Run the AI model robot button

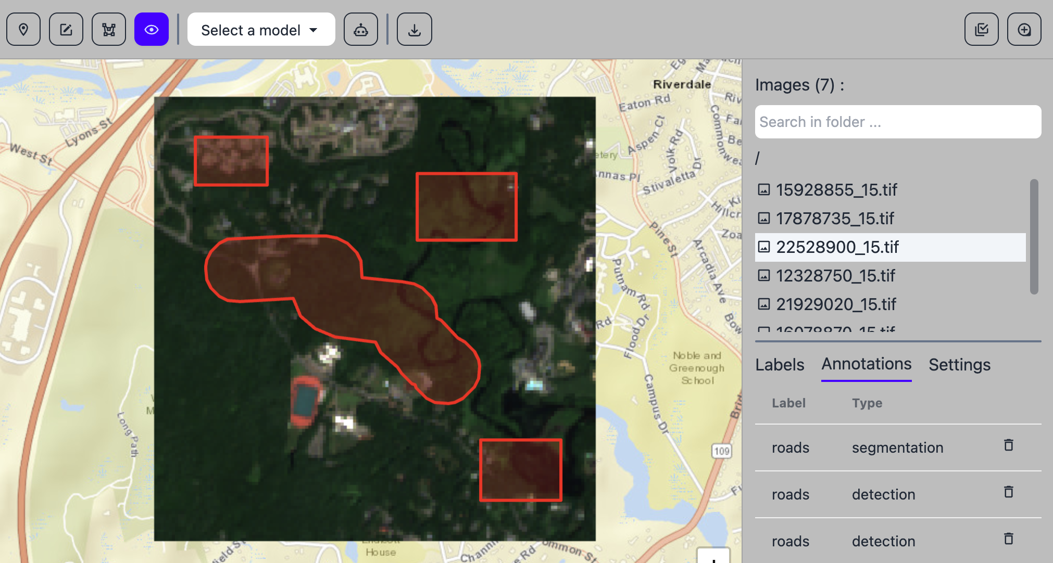click(361, 30)
